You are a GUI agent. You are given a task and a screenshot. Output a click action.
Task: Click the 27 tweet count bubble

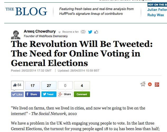[49, 85]
